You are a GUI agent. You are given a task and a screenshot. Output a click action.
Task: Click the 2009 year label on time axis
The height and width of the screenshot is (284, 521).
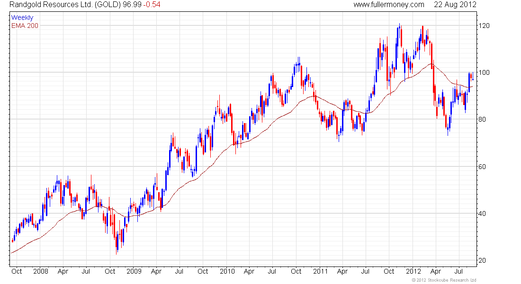coord(134,271)
